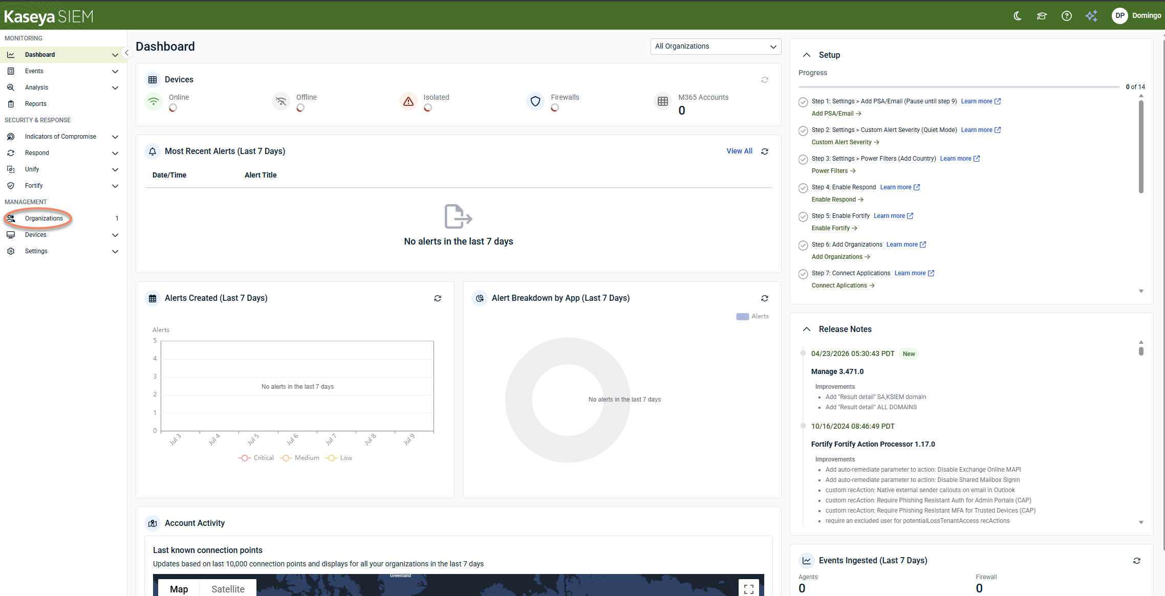
Task: Open the graduation cap training icon
Action: pyautogui.click(x=1042, y=16)
